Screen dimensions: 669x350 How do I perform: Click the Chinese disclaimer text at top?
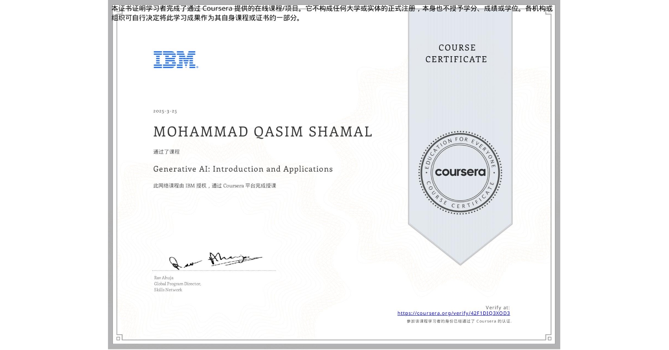(x=332, y=13)
